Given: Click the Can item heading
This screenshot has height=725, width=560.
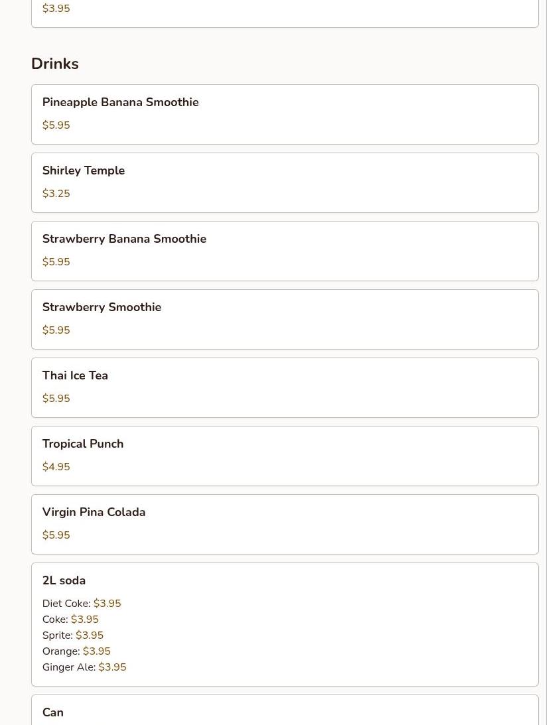Looking at the screenshot, I should (53, 712).
